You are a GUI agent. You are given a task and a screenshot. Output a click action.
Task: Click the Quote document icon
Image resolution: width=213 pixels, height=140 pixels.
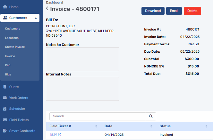5,87
